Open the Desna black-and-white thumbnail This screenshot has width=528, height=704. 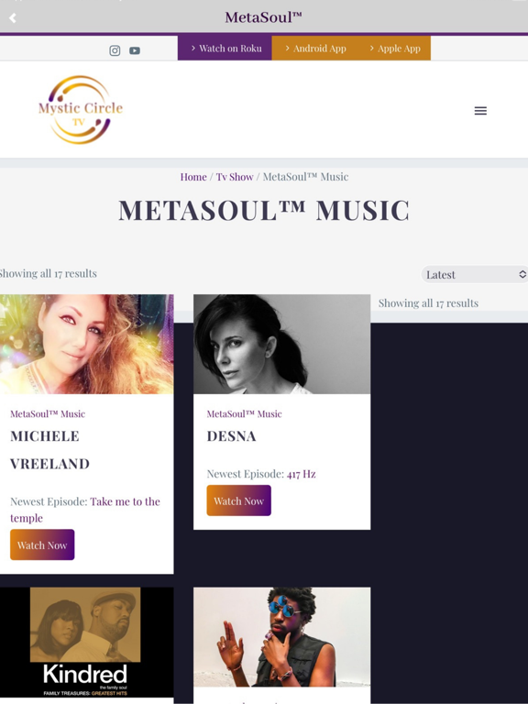pyautogui.click(x=282, y=344)
